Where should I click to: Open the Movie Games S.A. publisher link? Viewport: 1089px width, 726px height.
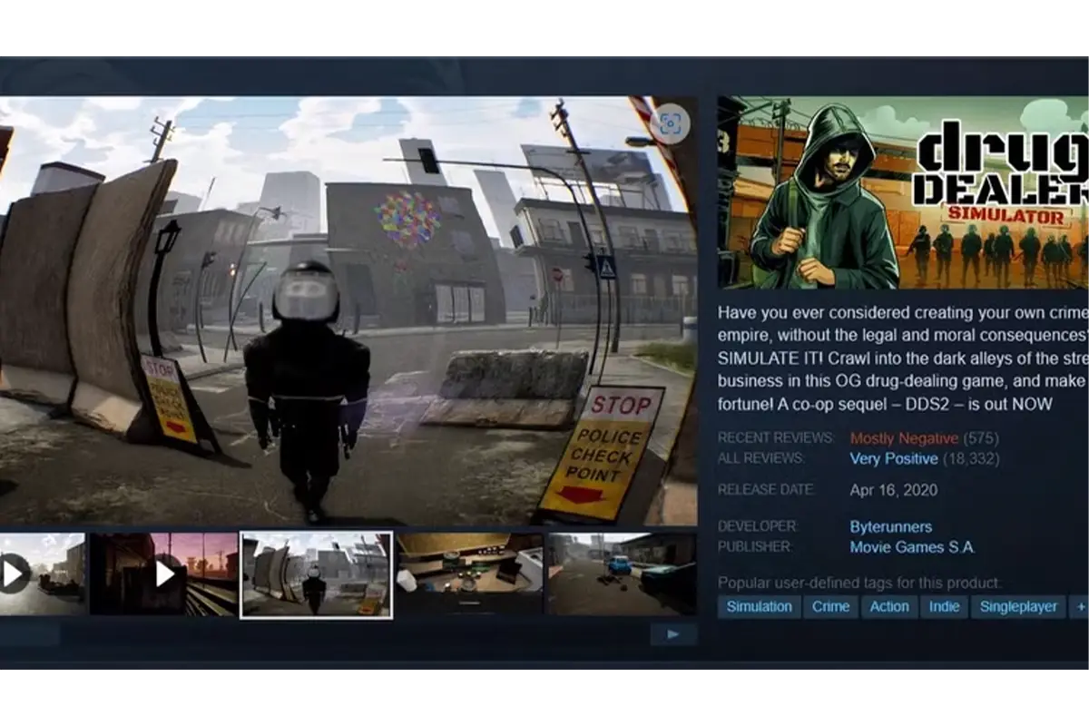[912, 547]
